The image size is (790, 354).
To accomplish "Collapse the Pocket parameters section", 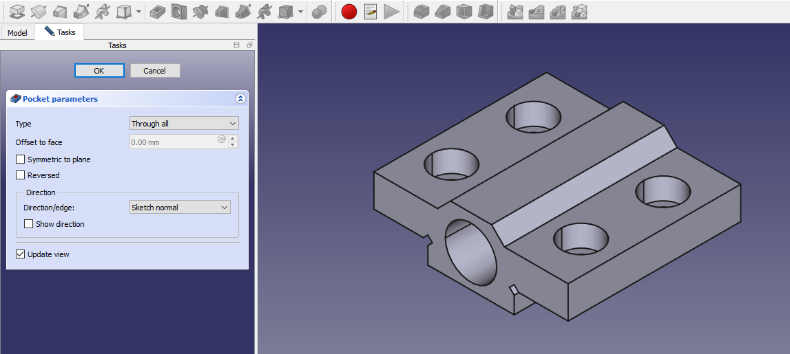I will click(x=240, y=99).
